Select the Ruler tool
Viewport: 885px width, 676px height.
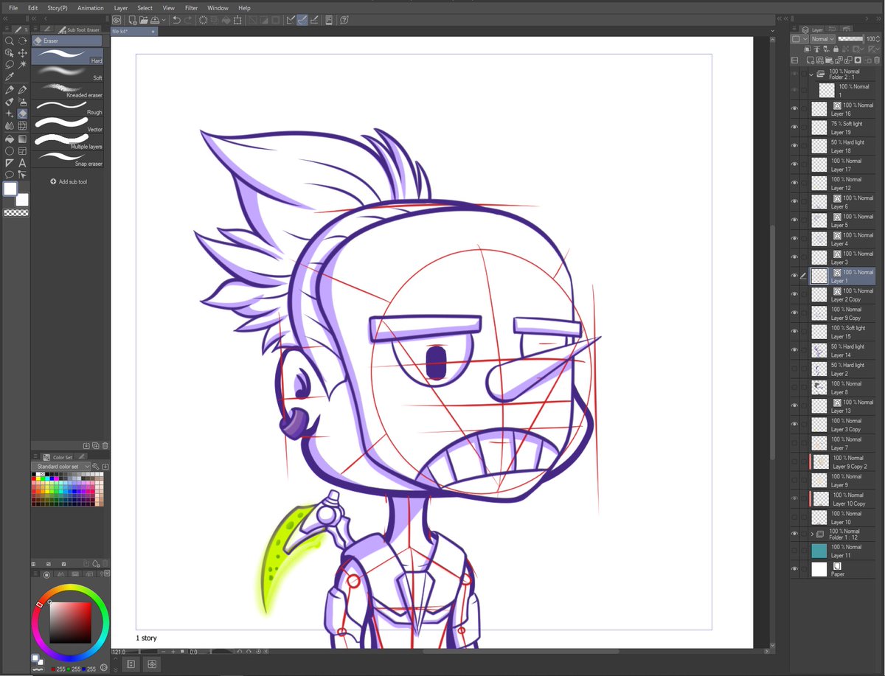10,162
